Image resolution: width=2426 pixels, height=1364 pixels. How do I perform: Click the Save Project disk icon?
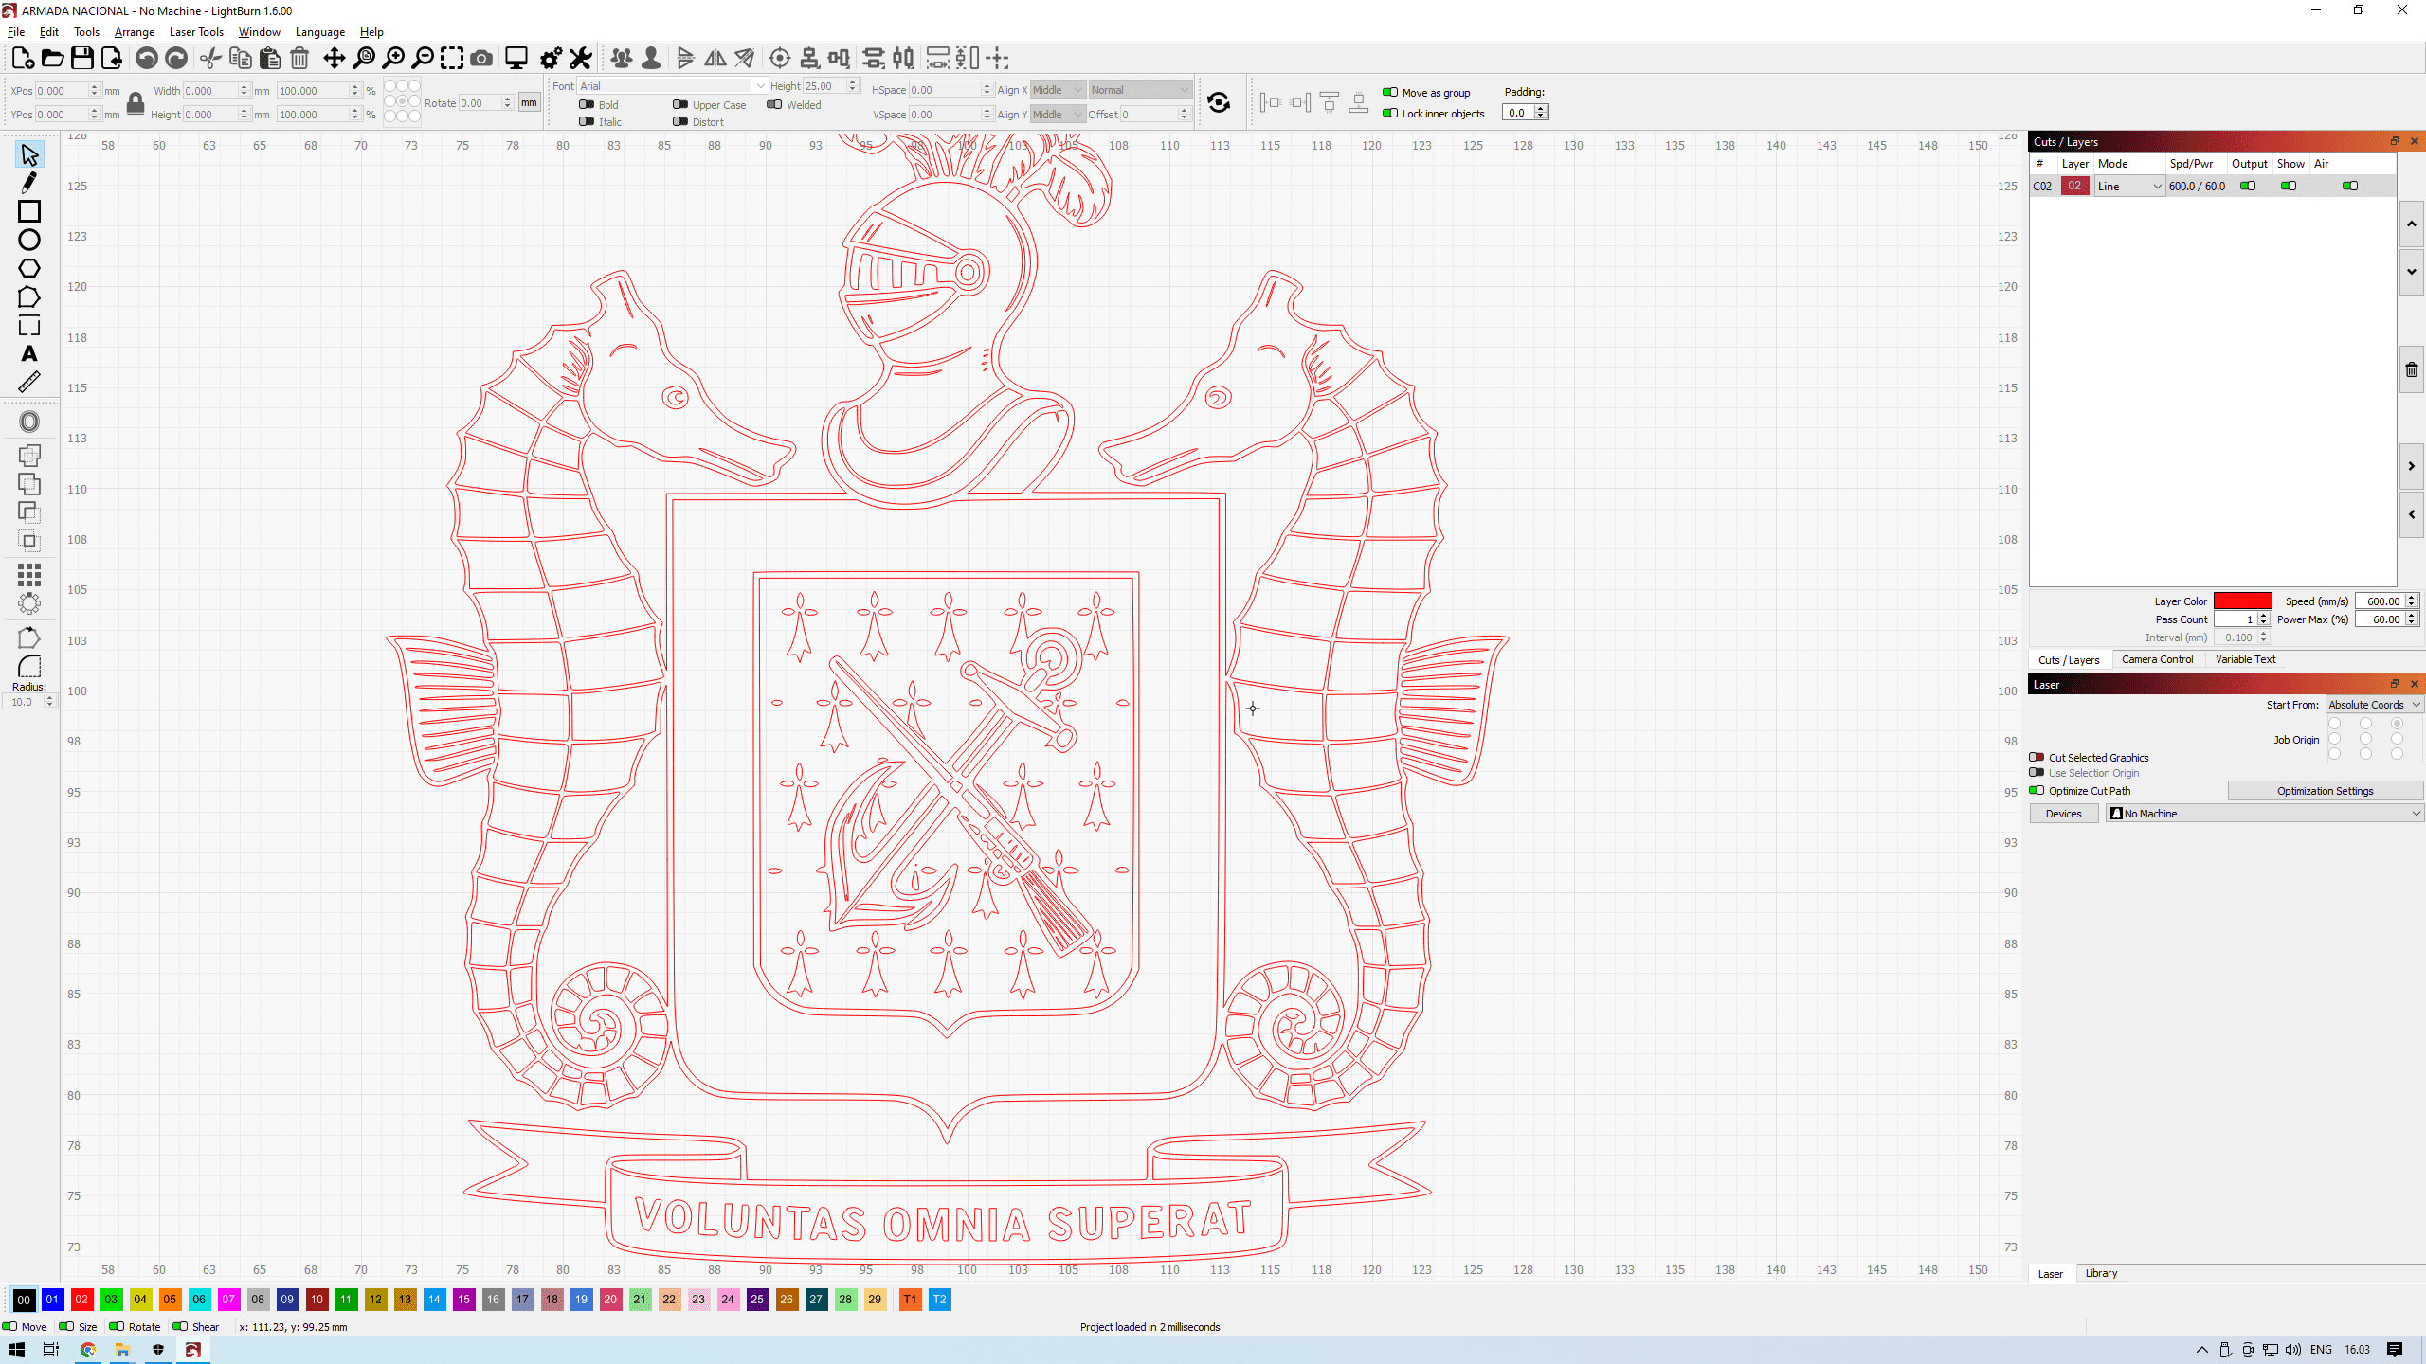pyautogui.click(x=82, y=59)
